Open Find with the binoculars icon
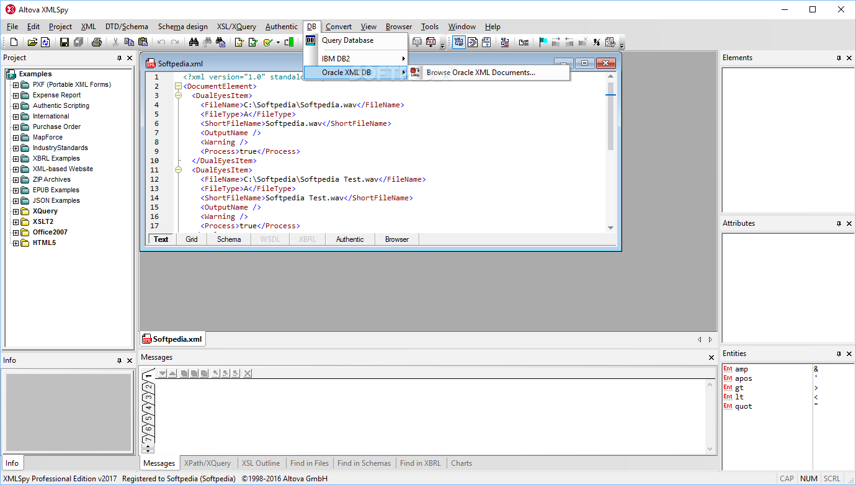Screen dimensions: 856x485 click(x=194, y=42)
